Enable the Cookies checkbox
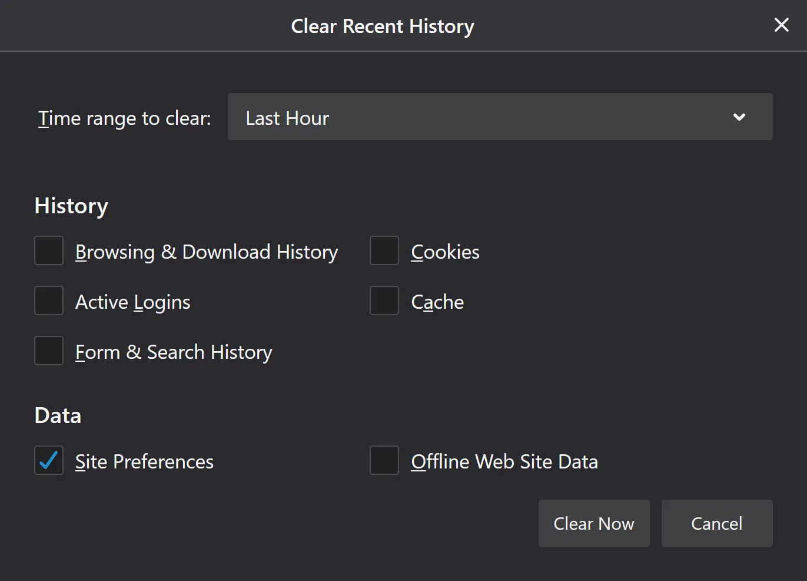 point(384,250)
